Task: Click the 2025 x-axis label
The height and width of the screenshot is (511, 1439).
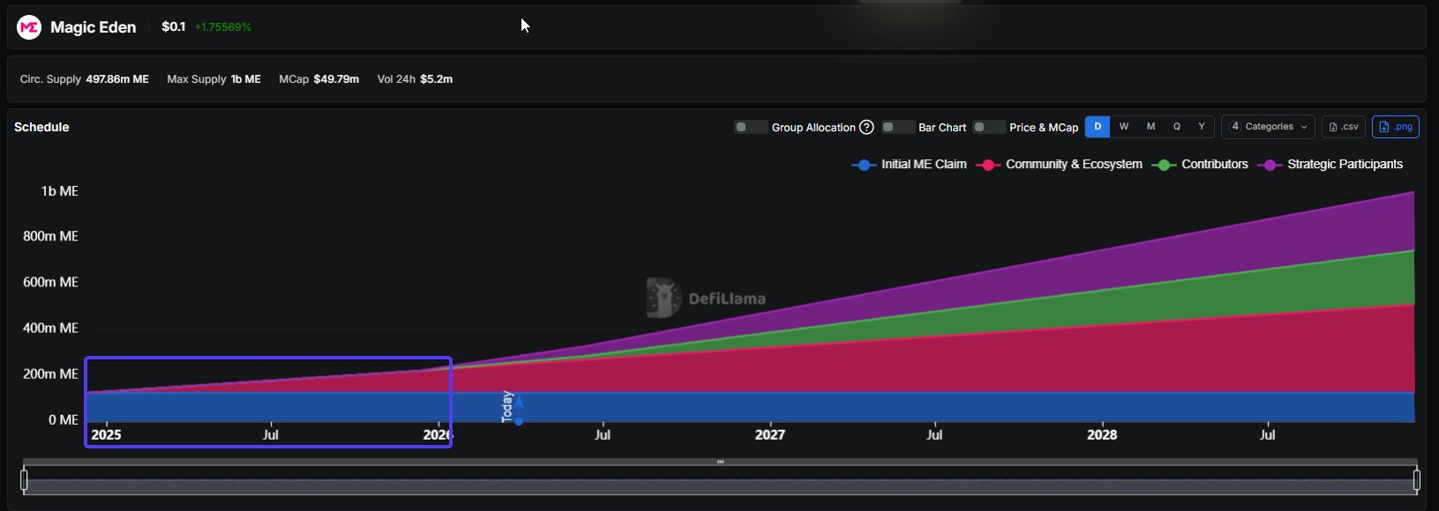Action: pyautogui.click(x=107, y=434)
